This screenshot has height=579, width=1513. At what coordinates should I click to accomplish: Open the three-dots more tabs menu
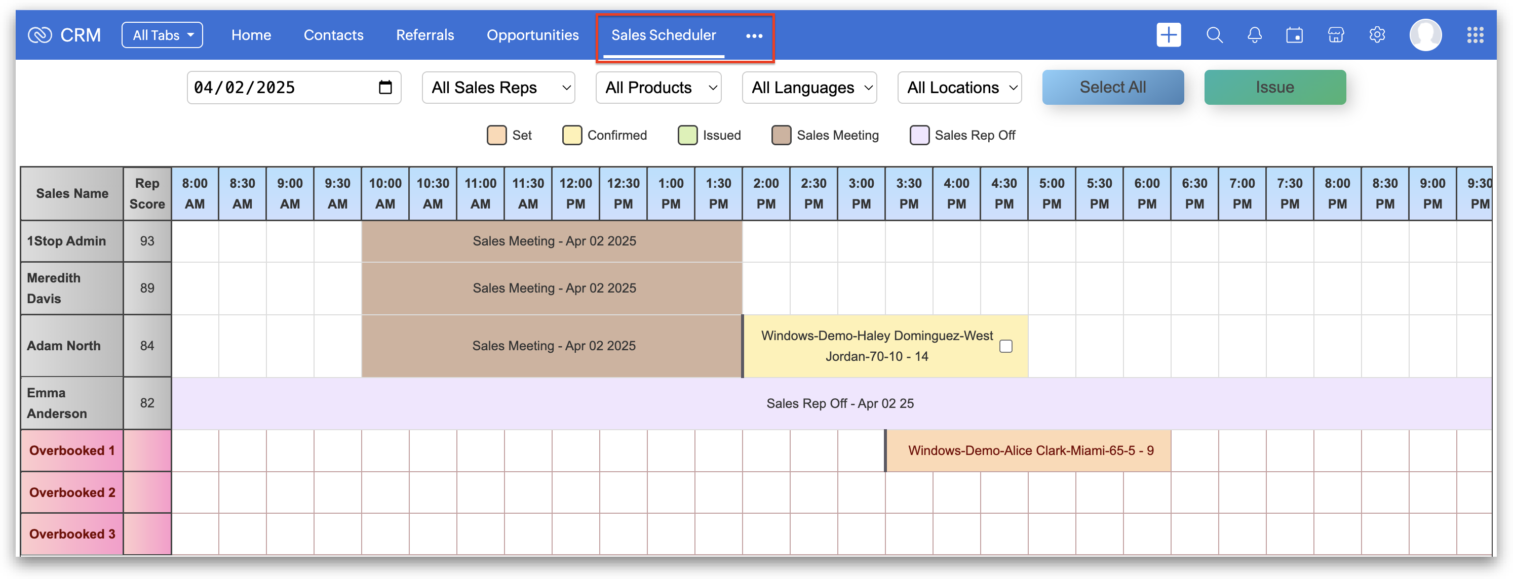pos(754,36)
